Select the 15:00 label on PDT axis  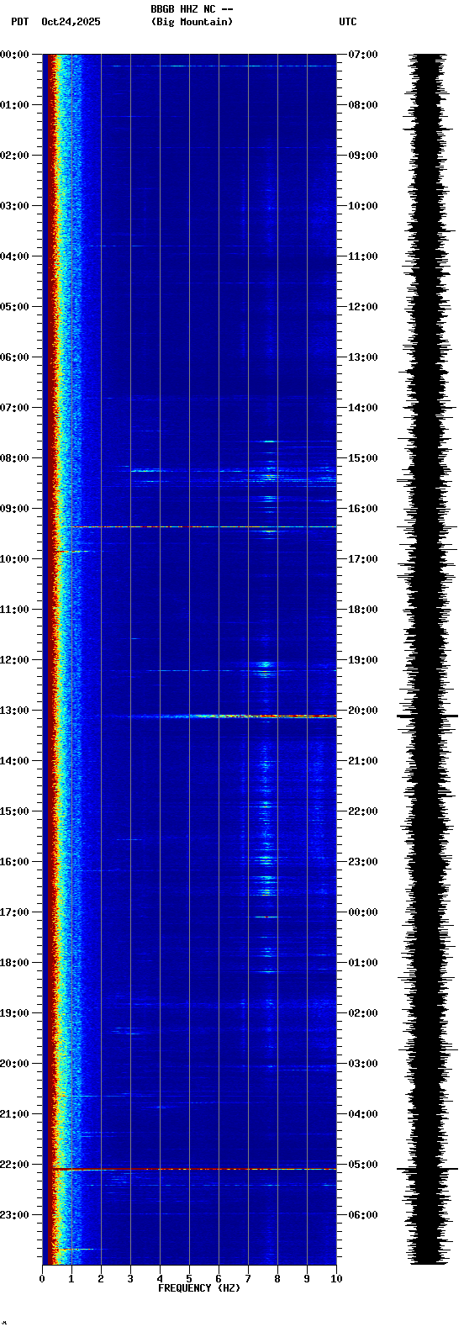pos(14,811)
